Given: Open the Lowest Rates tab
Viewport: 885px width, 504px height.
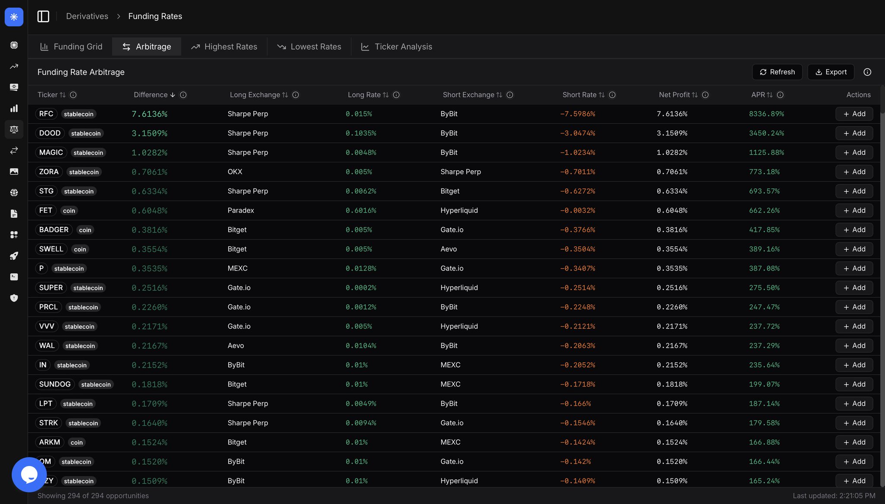Looking at the screenshot, I should pyautogui.click(x=309, y=47).
